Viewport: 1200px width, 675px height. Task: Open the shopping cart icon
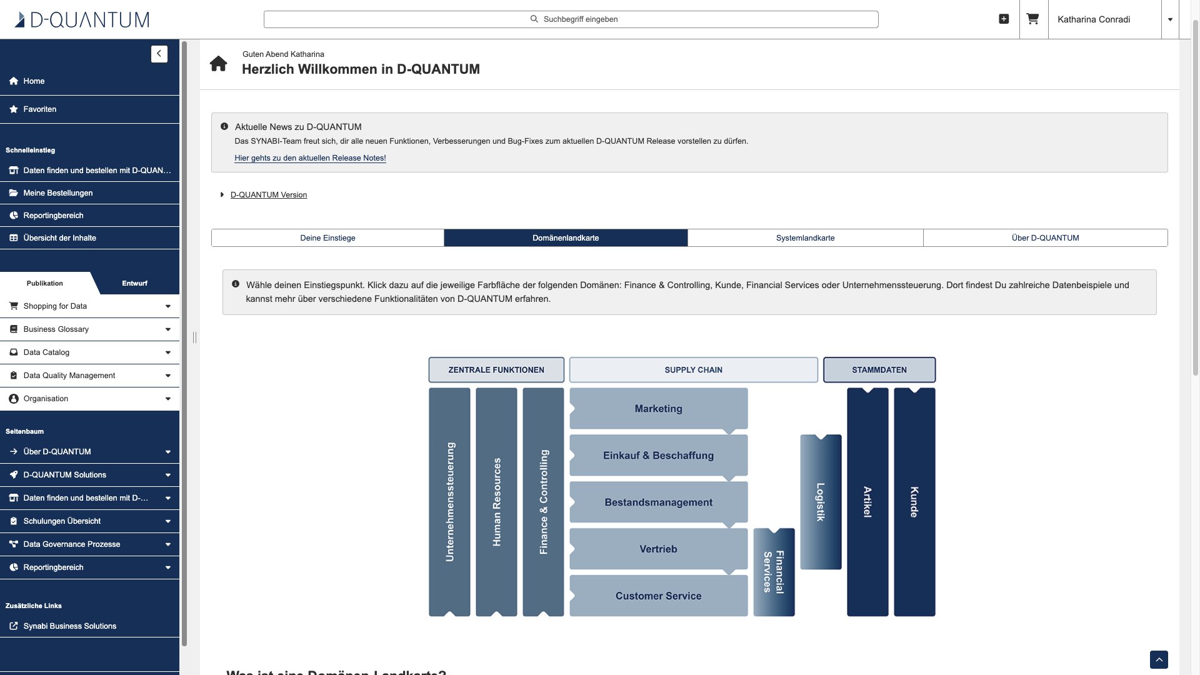(1032, 19)
